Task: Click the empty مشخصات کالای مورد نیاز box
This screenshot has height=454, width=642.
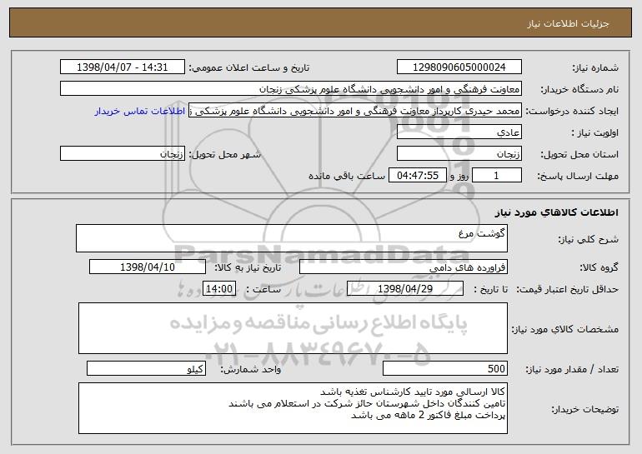Action: click(293, 328)
